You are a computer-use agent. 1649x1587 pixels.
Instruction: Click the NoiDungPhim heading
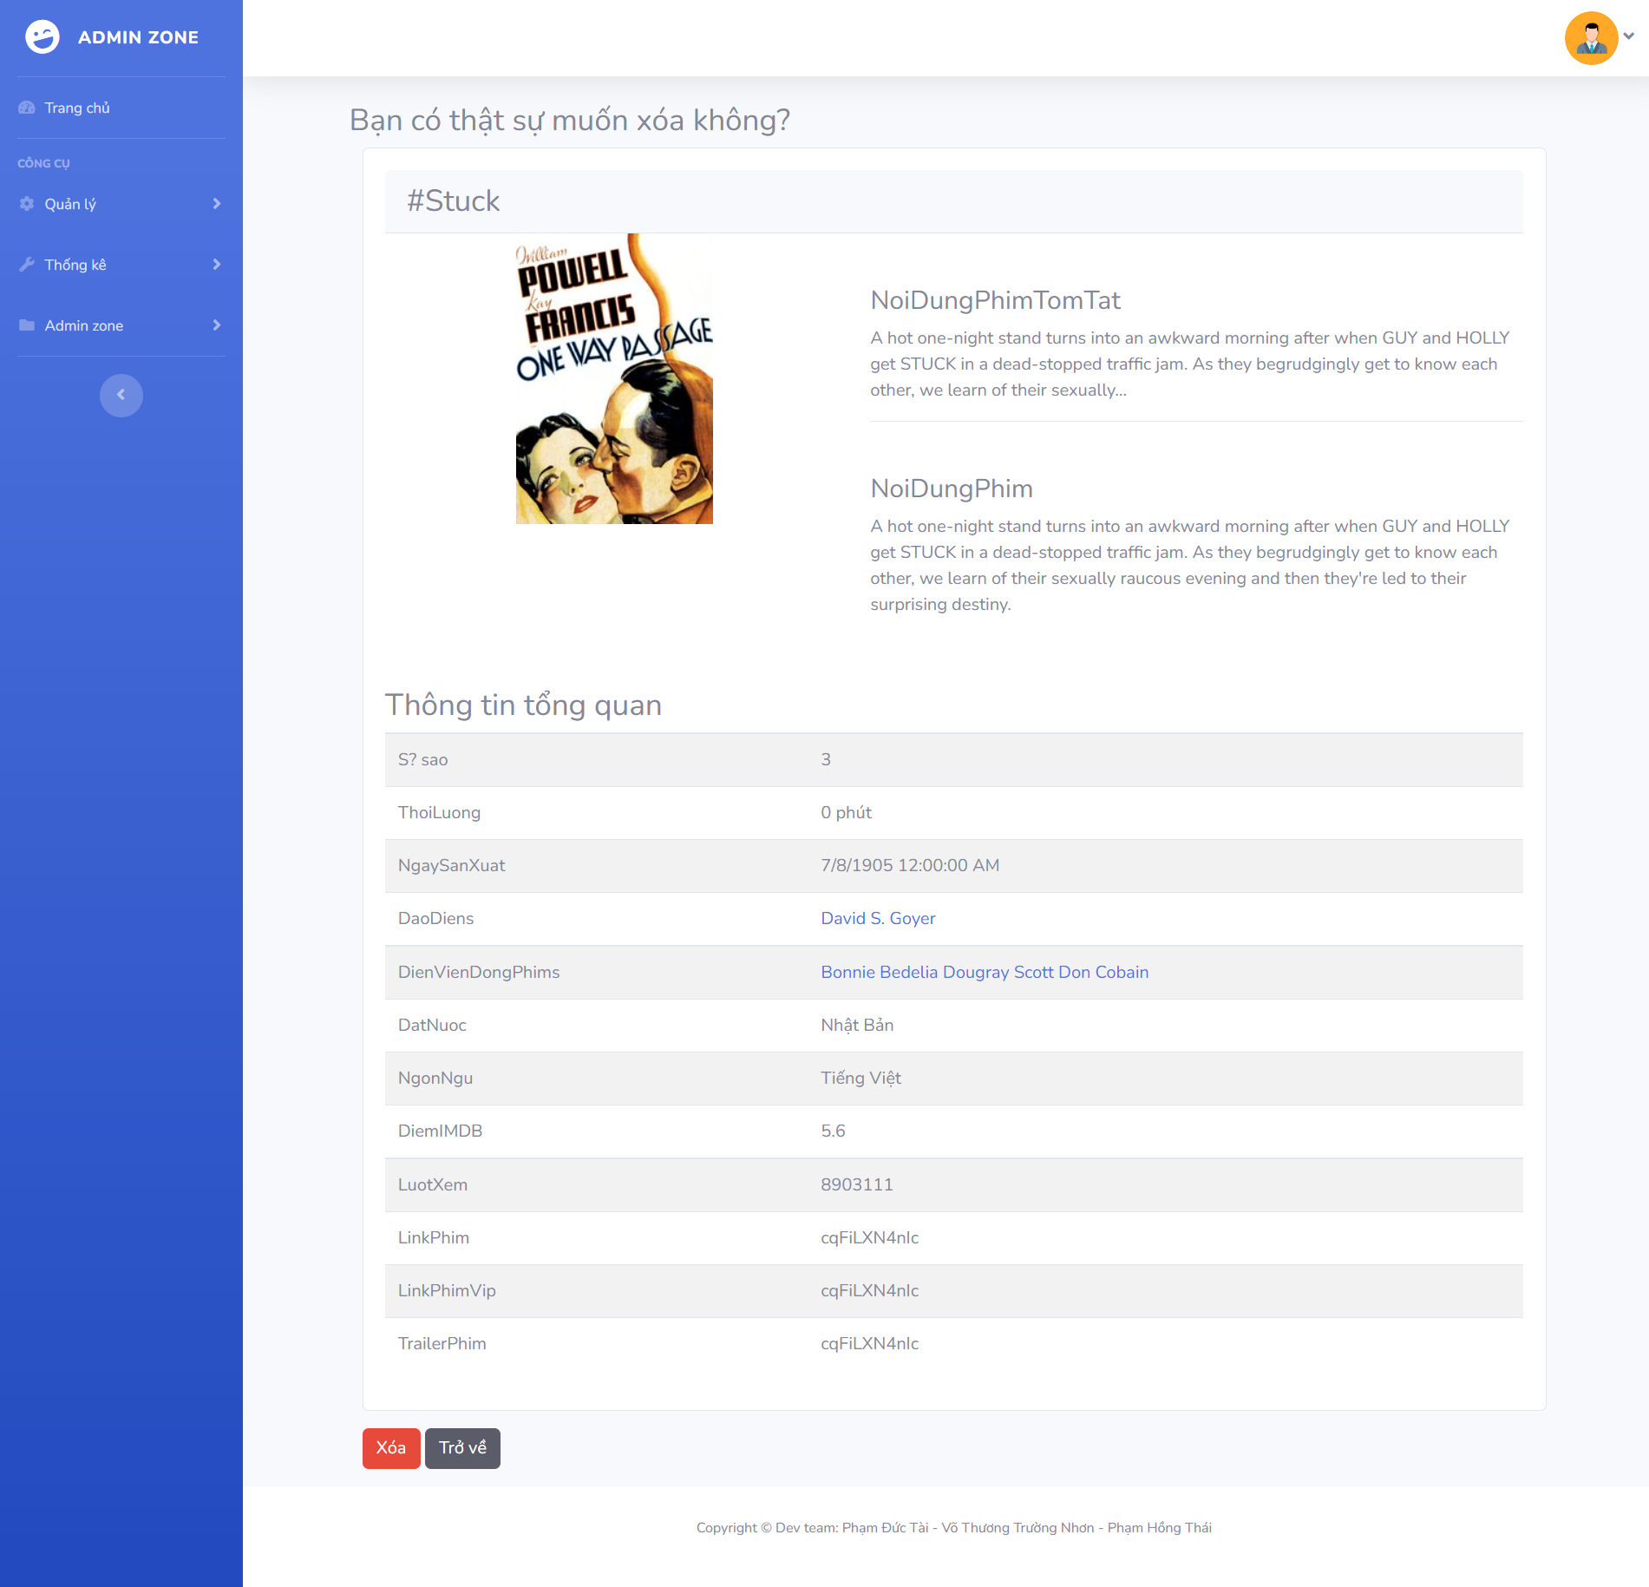click(952, 489)
